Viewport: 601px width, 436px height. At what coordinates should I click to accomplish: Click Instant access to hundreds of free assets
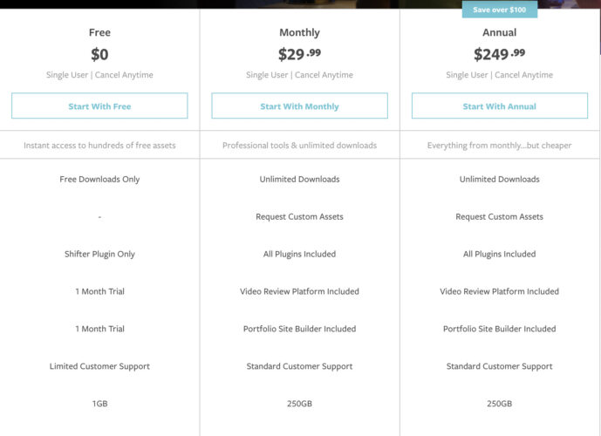click(99, 146)
